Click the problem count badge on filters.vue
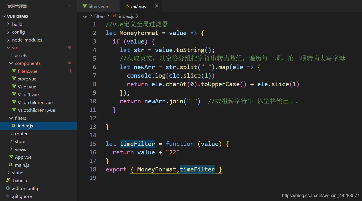 click(70, 71)
